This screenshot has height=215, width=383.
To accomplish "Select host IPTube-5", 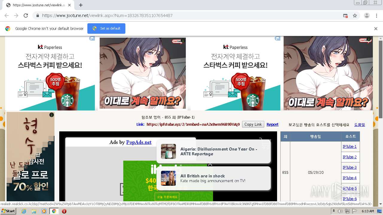I will [x=349, y=188].
